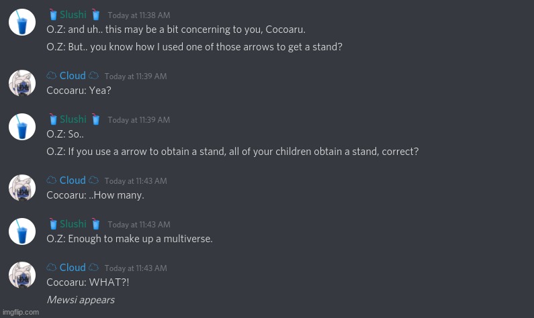534x318 pixels.
Task: Click the Cloud username above "Cocoaru: Yea?"
Action: [73, 76]
